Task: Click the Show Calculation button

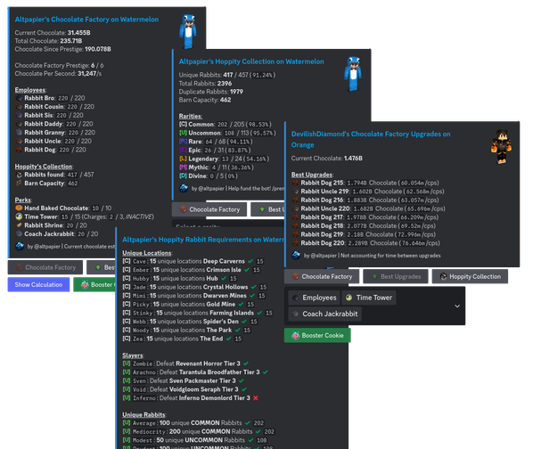Action: tap(38, 284)
